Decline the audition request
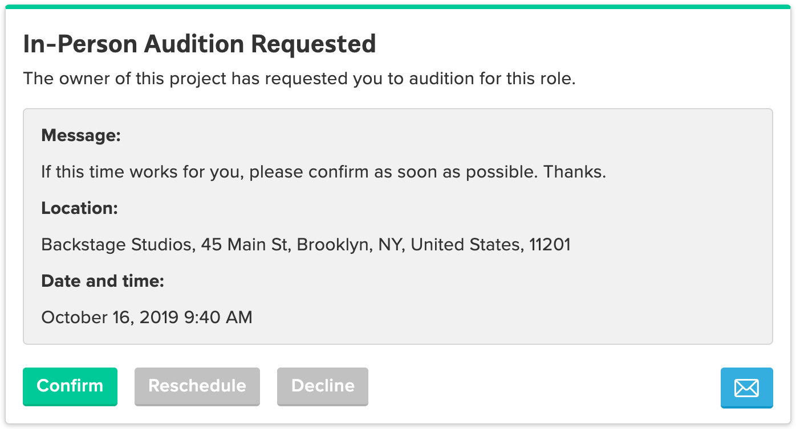 [x=323, y=386]
